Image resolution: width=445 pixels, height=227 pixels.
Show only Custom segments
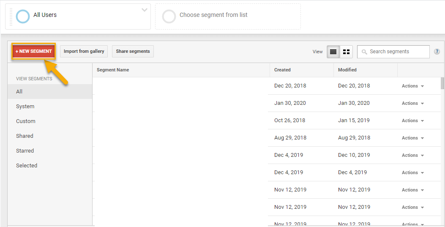click(26, 121)
